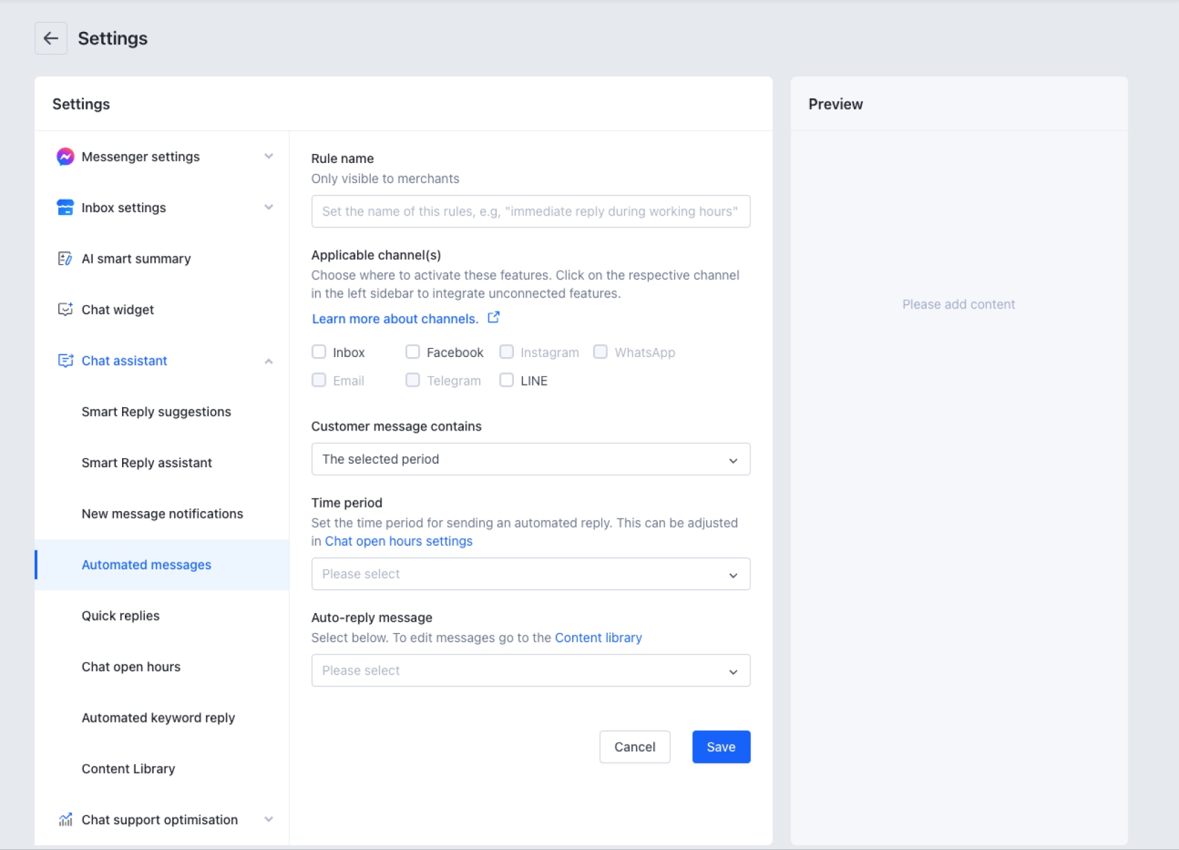Image resolution: width=1179 pixels, height=850 pixels.
Task: Enable the Inbox channel checkbox
Action: click(319, 352)
